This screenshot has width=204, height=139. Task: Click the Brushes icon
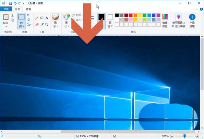click(x=55, y=17)
